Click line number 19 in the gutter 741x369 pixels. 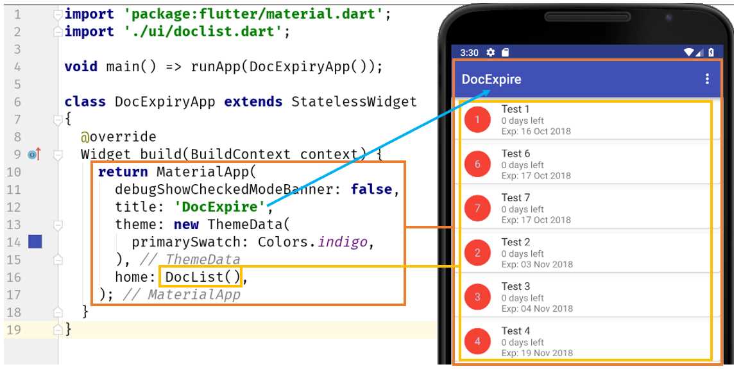pyautogui.click(x=14, y=329)
